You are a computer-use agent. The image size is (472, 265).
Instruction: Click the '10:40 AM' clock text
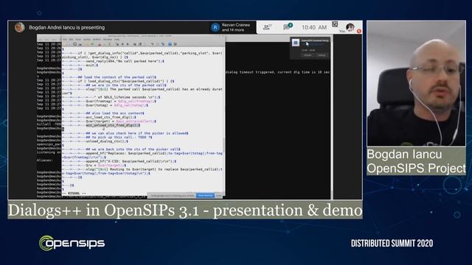(x=314, y=27)
